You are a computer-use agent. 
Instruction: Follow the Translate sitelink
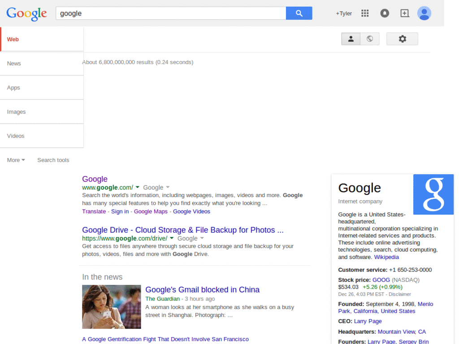pyautogui.click(x=94, y=211)
